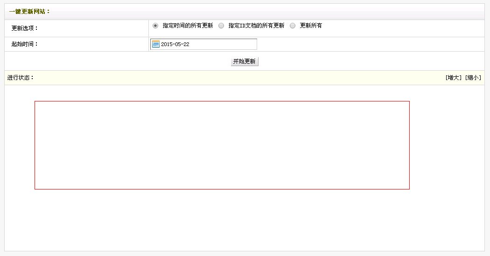The image size is (490, 256).
Task: Click blank space right of the date field
Action: (x=364, y=44)
